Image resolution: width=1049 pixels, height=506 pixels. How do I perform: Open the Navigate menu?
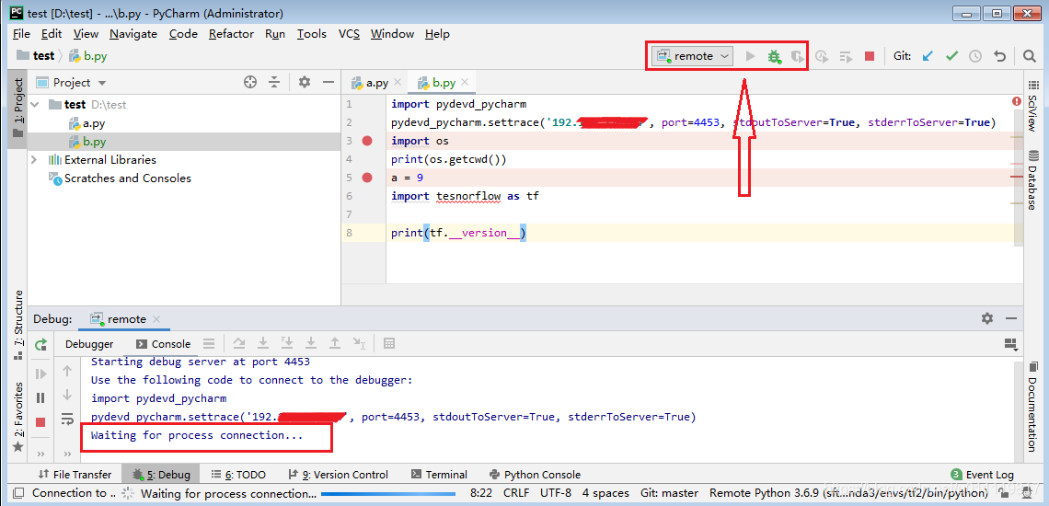pyautogui.click(x=133, y=33)
